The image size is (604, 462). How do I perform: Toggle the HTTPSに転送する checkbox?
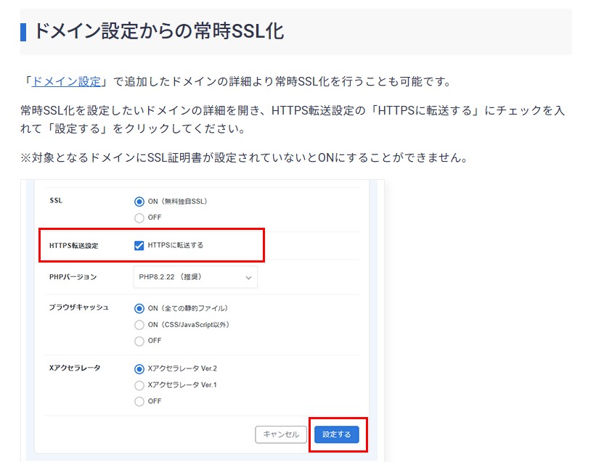[139, 245]
